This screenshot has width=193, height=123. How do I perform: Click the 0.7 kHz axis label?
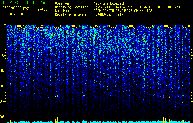pyautogui.click(x=3, y=101)
